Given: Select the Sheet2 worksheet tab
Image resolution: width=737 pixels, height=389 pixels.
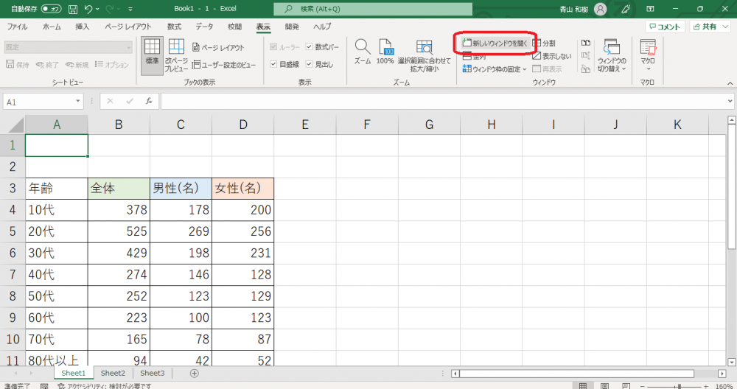Looking at the screenshot, I should click(113, 373).
